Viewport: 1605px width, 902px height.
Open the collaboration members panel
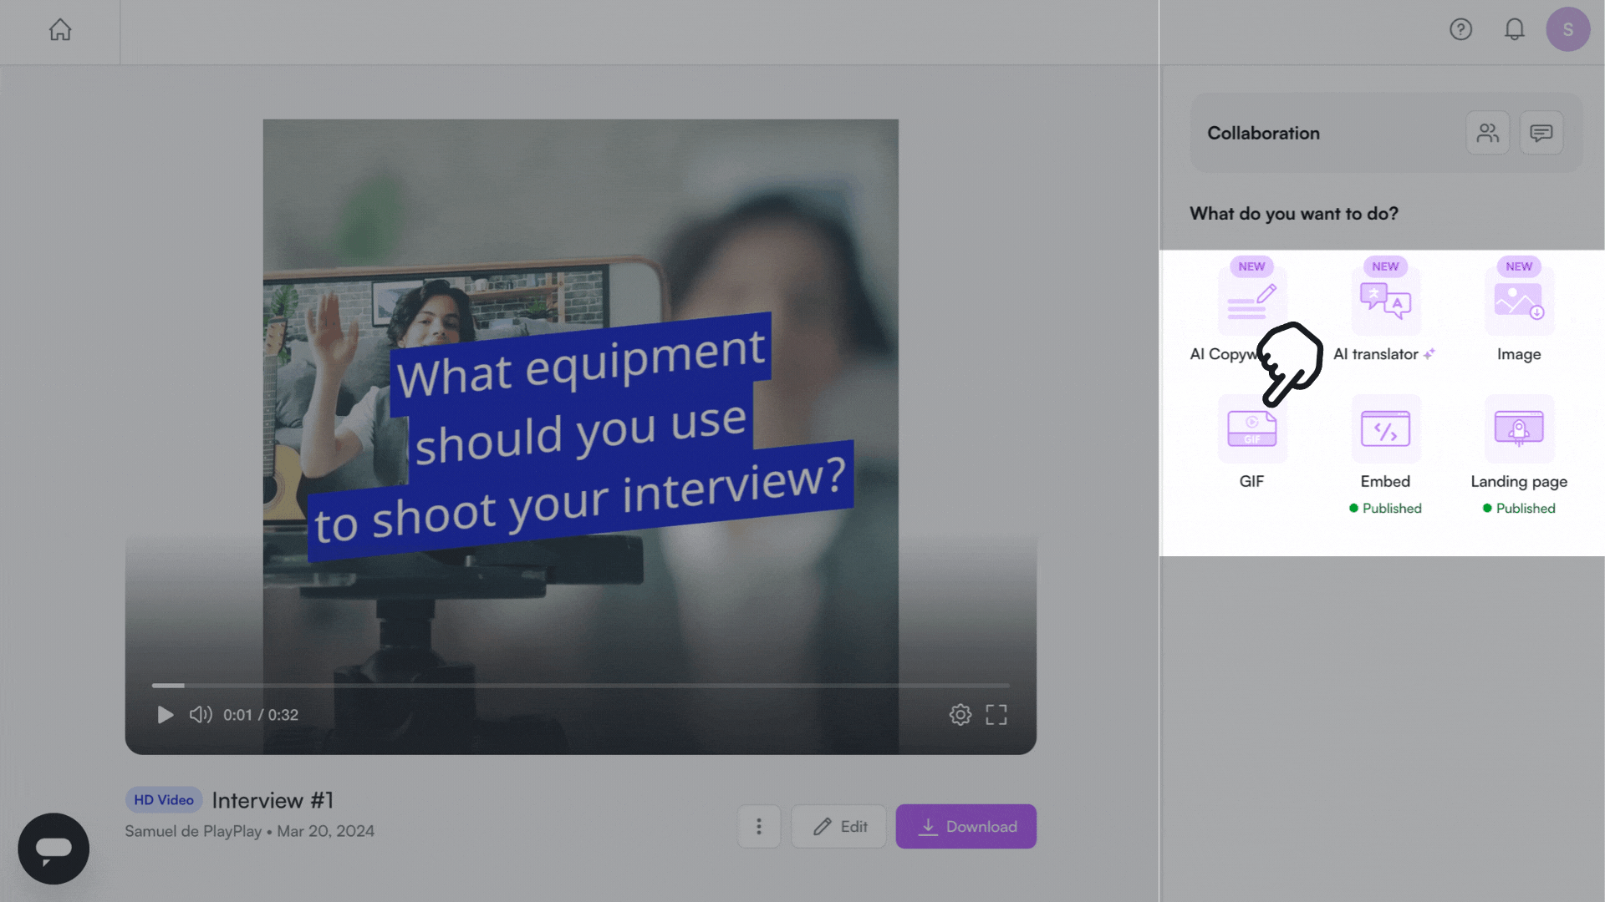1488,132
